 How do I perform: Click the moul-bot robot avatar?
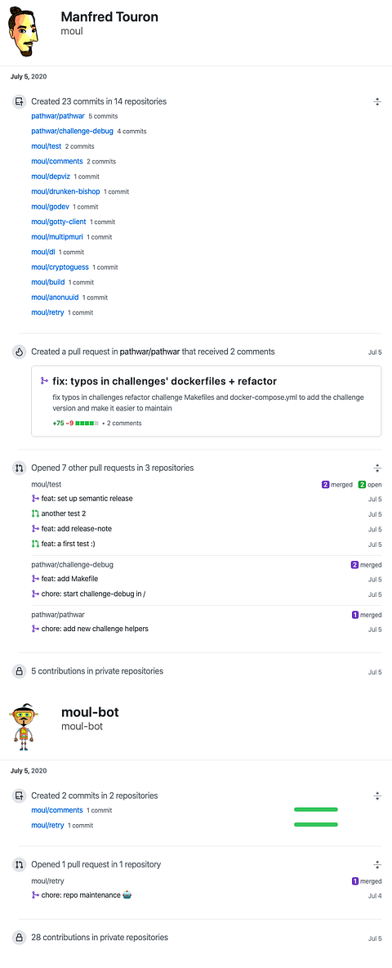pyautogui.click(x=24, y=726)
